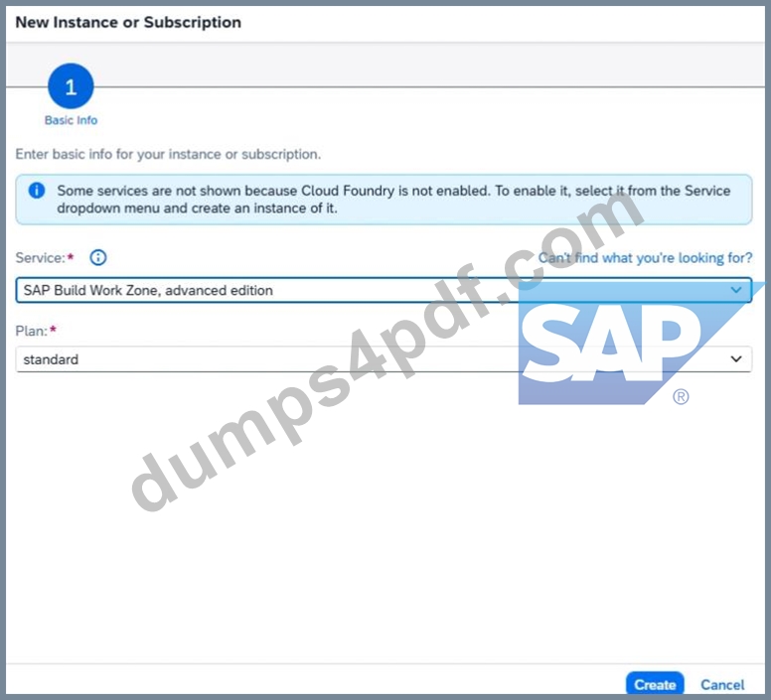Open the Plan select showing standard
Image resolution: width=771 pixels, height=700 pixels.
click(x=384, y=359)
